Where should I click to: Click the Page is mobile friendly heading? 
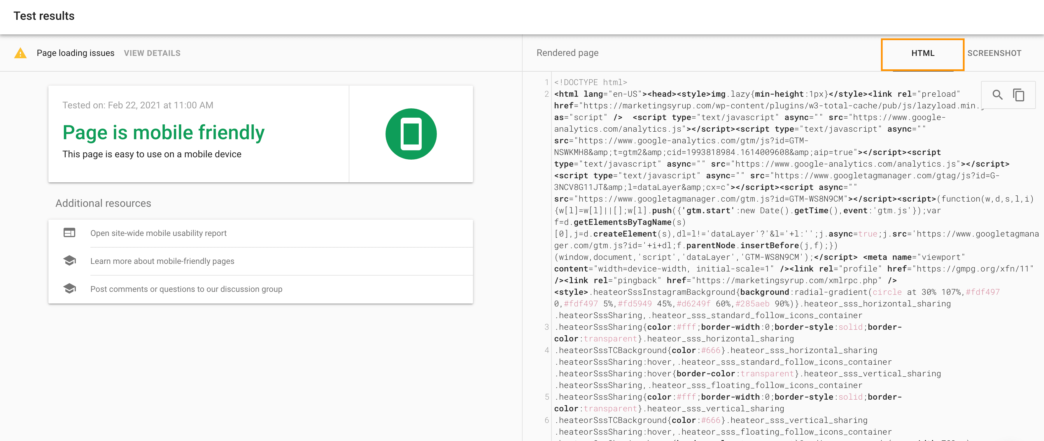click(163, 132)
